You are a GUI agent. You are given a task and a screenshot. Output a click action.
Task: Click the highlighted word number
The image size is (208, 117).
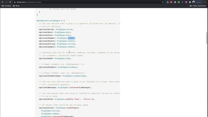coord(71,38)
